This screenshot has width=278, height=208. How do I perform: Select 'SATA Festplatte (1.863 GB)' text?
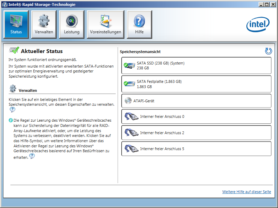point(159,81)
